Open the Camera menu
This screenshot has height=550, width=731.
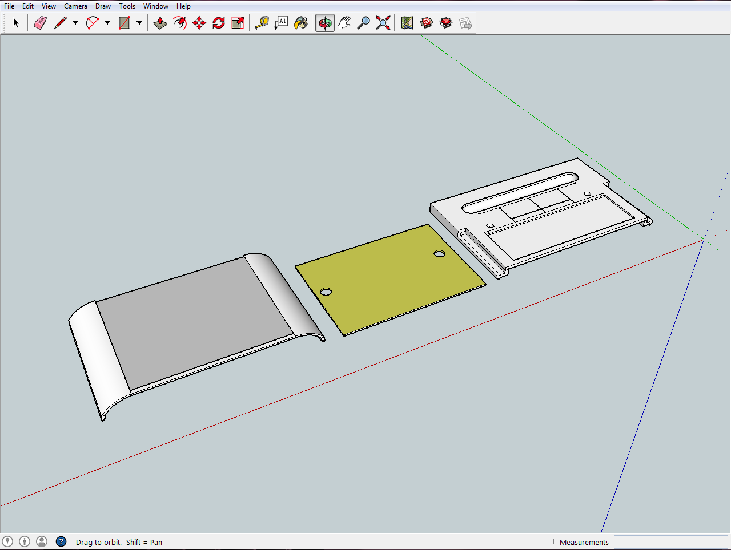click(75, 6)
